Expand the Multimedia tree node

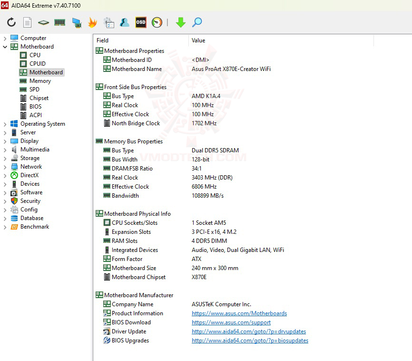pos(5,150)
